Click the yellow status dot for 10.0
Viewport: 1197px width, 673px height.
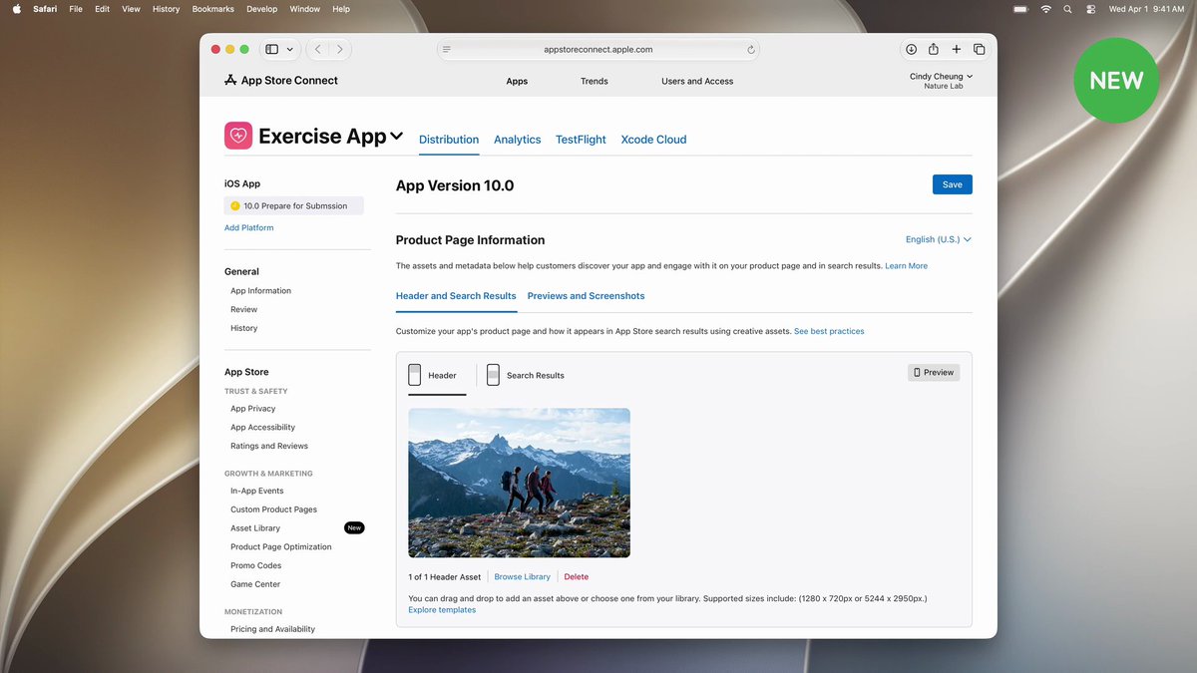click(235, 205)
